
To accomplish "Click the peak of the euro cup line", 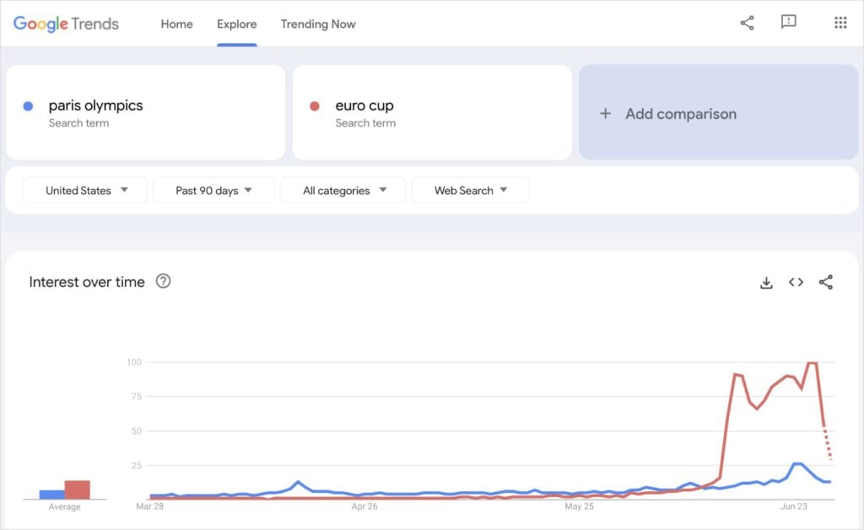I will (x=812, y=363).
